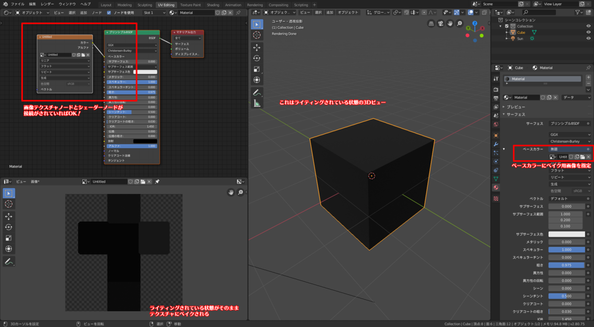The height and width of the screenshot is (327, 594).
Task: Toggle the ノードを使用 checkbox
Action: pyautogui.click(x=108, y=12)
